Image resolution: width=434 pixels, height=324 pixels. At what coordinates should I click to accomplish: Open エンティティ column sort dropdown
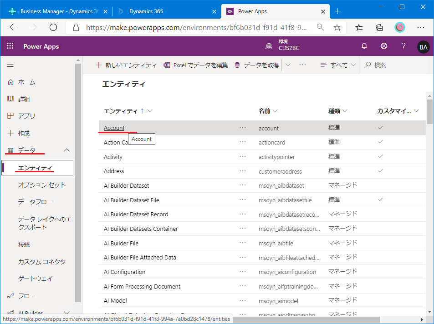tap(150, 111)
